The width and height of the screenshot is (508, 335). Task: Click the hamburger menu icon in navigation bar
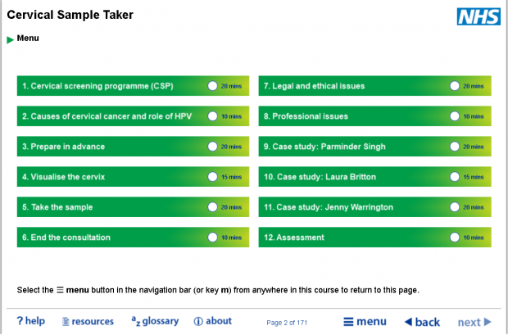coord(348,322)
